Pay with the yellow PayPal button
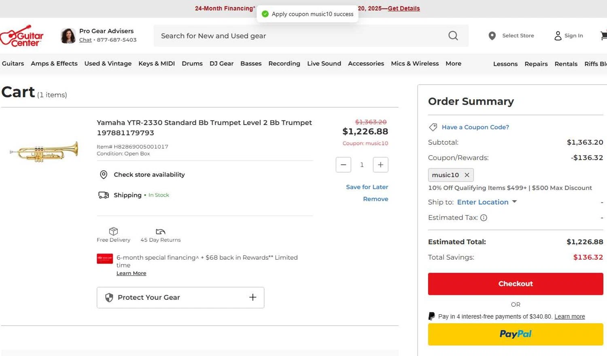Viewport: 607px width, 356px height. (516, 334)
